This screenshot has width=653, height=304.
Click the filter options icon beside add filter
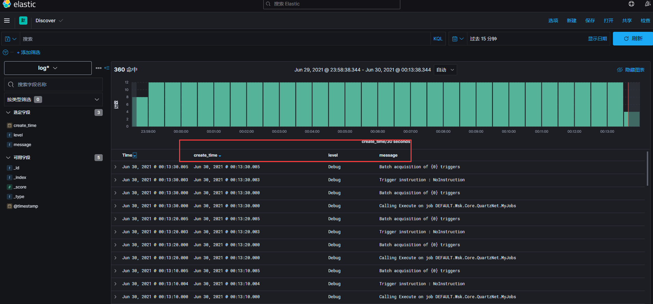[5, 52]
